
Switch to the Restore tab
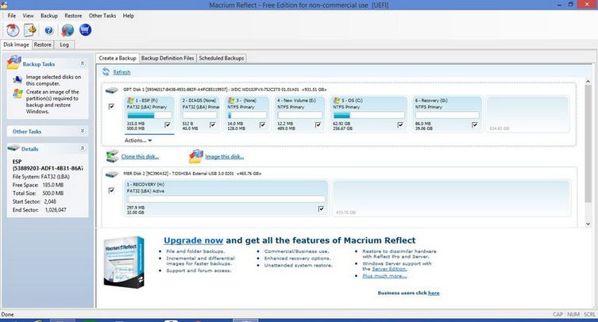[43, 44]
